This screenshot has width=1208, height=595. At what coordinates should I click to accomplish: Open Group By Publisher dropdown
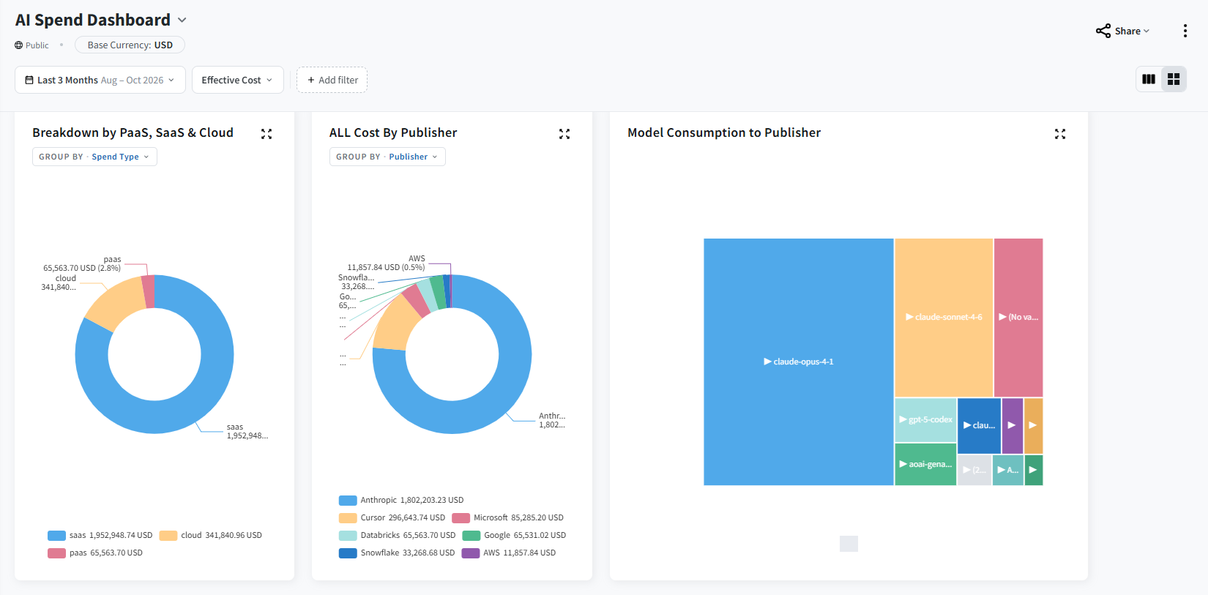coord(387,157)
